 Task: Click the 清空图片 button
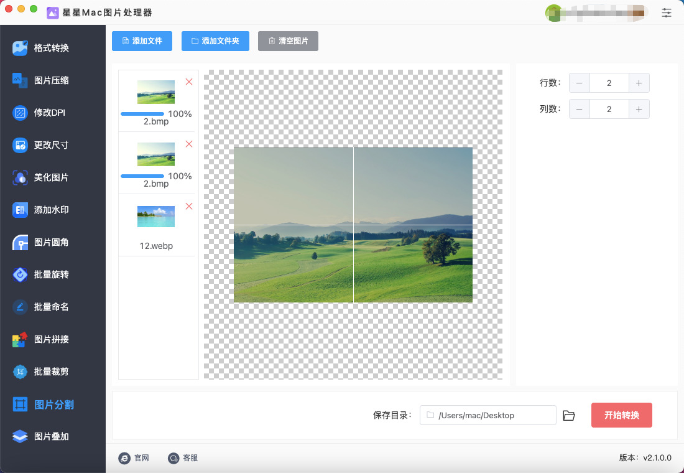pos(288,41)
